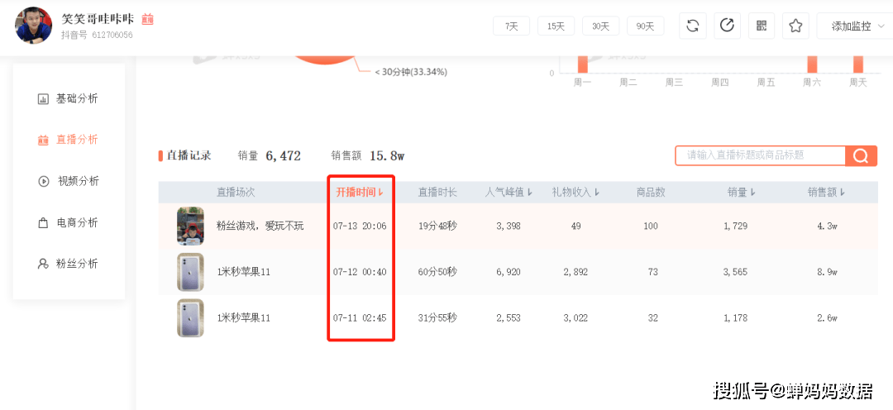The width and height of the screenshot is (893, 410).
Task: Click the duration 31分55秒
Action: pos(437,317)
